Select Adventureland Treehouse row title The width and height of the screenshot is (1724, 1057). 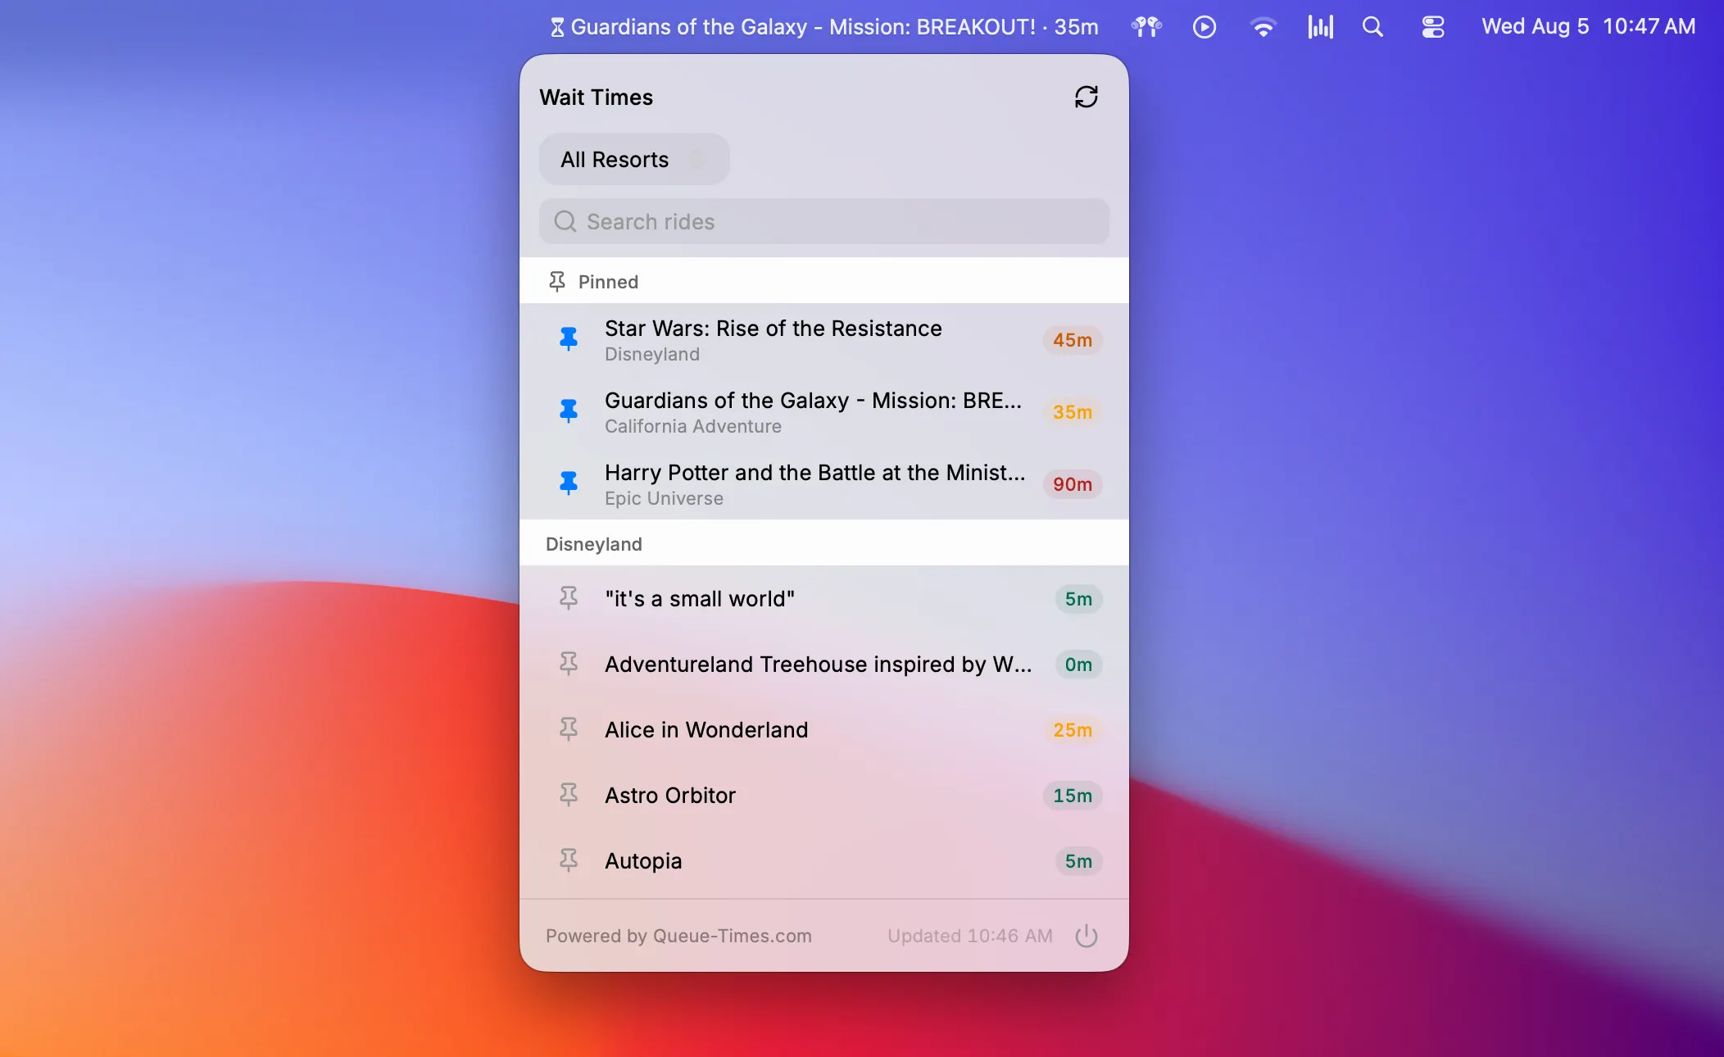(x=818, y=665)
